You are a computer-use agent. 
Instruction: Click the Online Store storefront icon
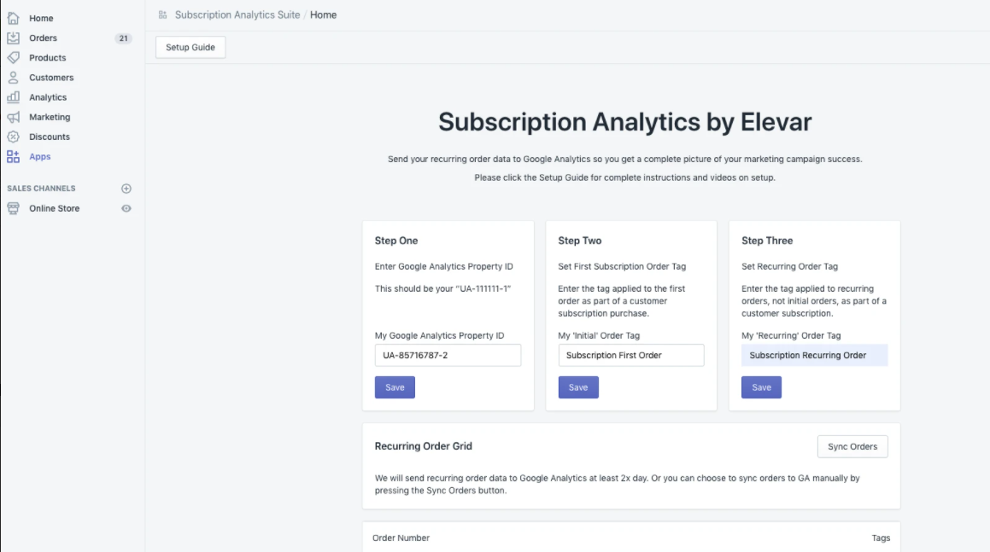tap(13, 208)
